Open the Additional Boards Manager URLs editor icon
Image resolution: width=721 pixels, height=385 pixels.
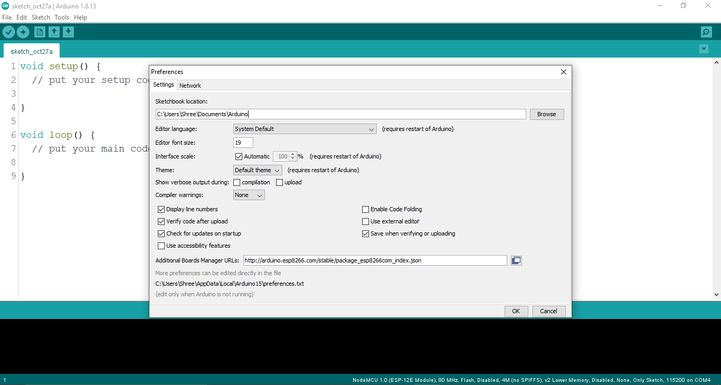[x=516, y=260]
